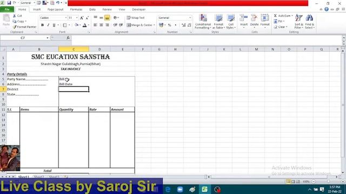The width and height of the screenshot is (346, 194).
Task: Open the Calibri font name dropdown
Action: (x=66, y=18)
